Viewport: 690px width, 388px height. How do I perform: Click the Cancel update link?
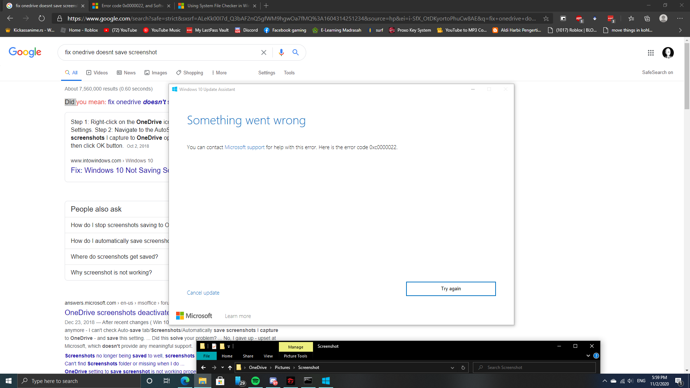[203, 293]
